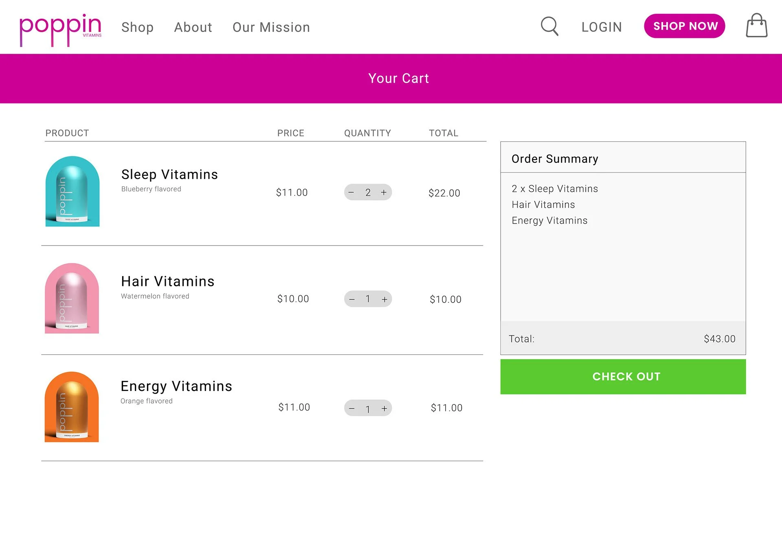Image resolution: width=782 pixels, height=540 pixels.
Task: Decrease Energy Vitamins quantity with minus
Action: (x=352, y=408)
